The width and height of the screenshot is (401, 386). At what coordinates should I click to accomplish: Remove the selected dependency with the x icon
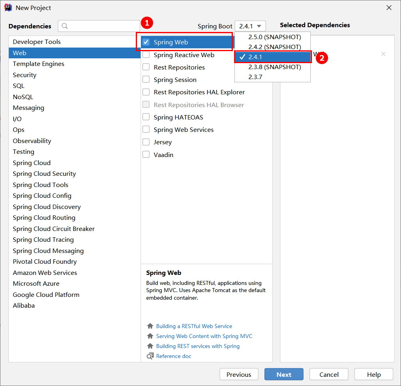tap(383, 54)
